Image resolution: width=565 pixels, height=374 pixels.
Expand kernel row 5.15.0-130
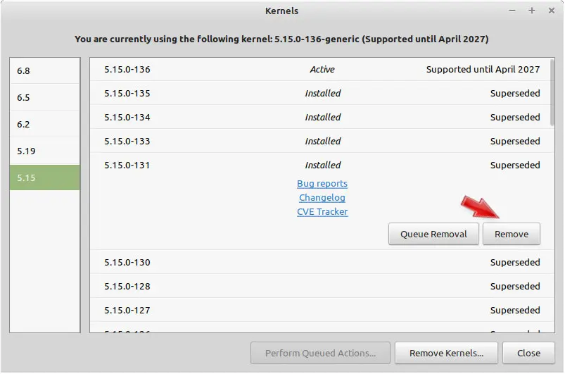point(320,262)
